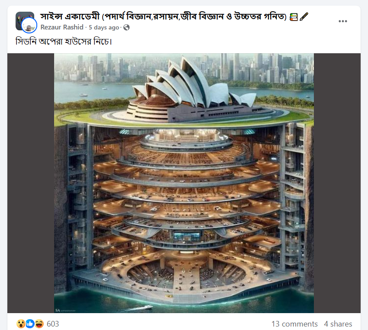
Task: Open the post options three-dot menu
Action: tap(342, 21)
